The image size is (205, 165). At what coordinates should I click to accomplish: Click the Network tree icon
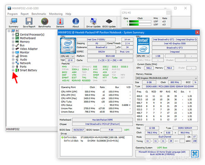coord(17,63)
